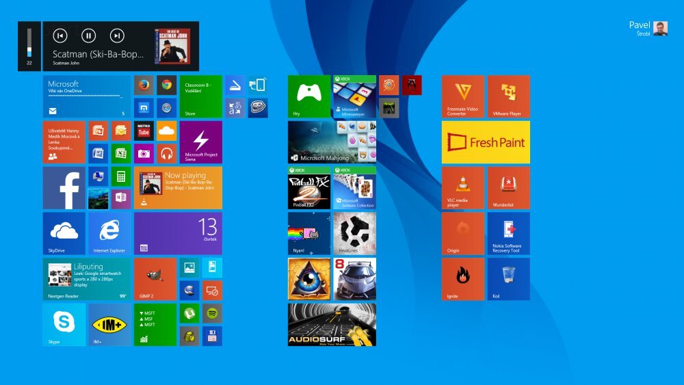684x385 pixels.
Task: Open the magenta Camera tile
Action: pyautogui.click(x=144, y=153)
